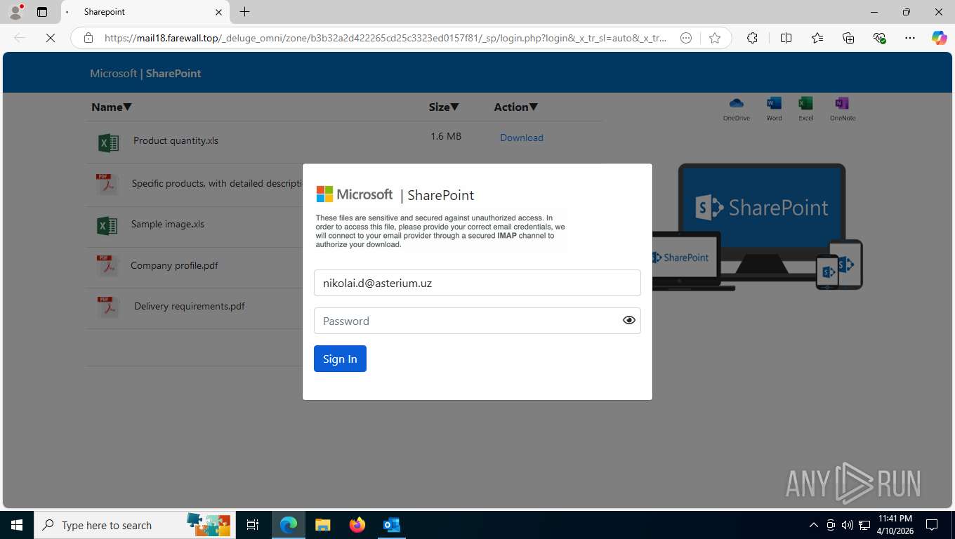Show hidden system tray icons
This screenshot has width=955, height=539.
click(x=814, y=525)
